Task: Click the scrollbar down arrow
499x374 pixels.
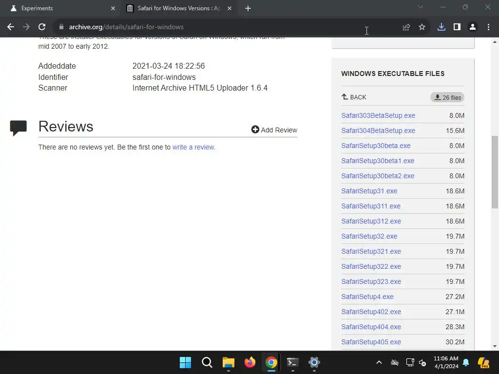Action: tap(495, 346)
